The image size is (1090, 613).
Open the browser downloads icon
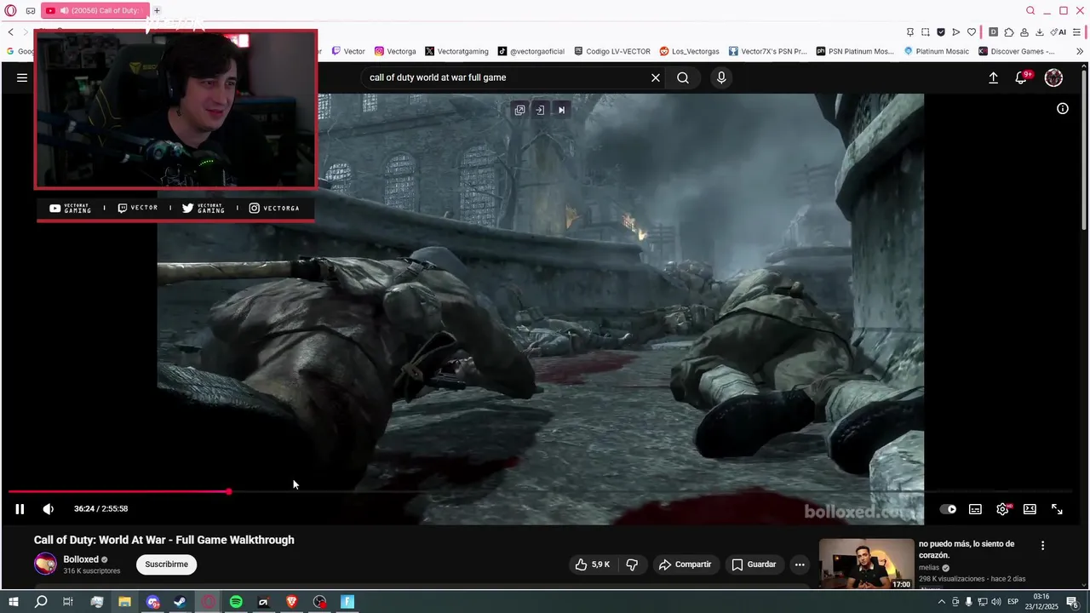point(1039,32)
